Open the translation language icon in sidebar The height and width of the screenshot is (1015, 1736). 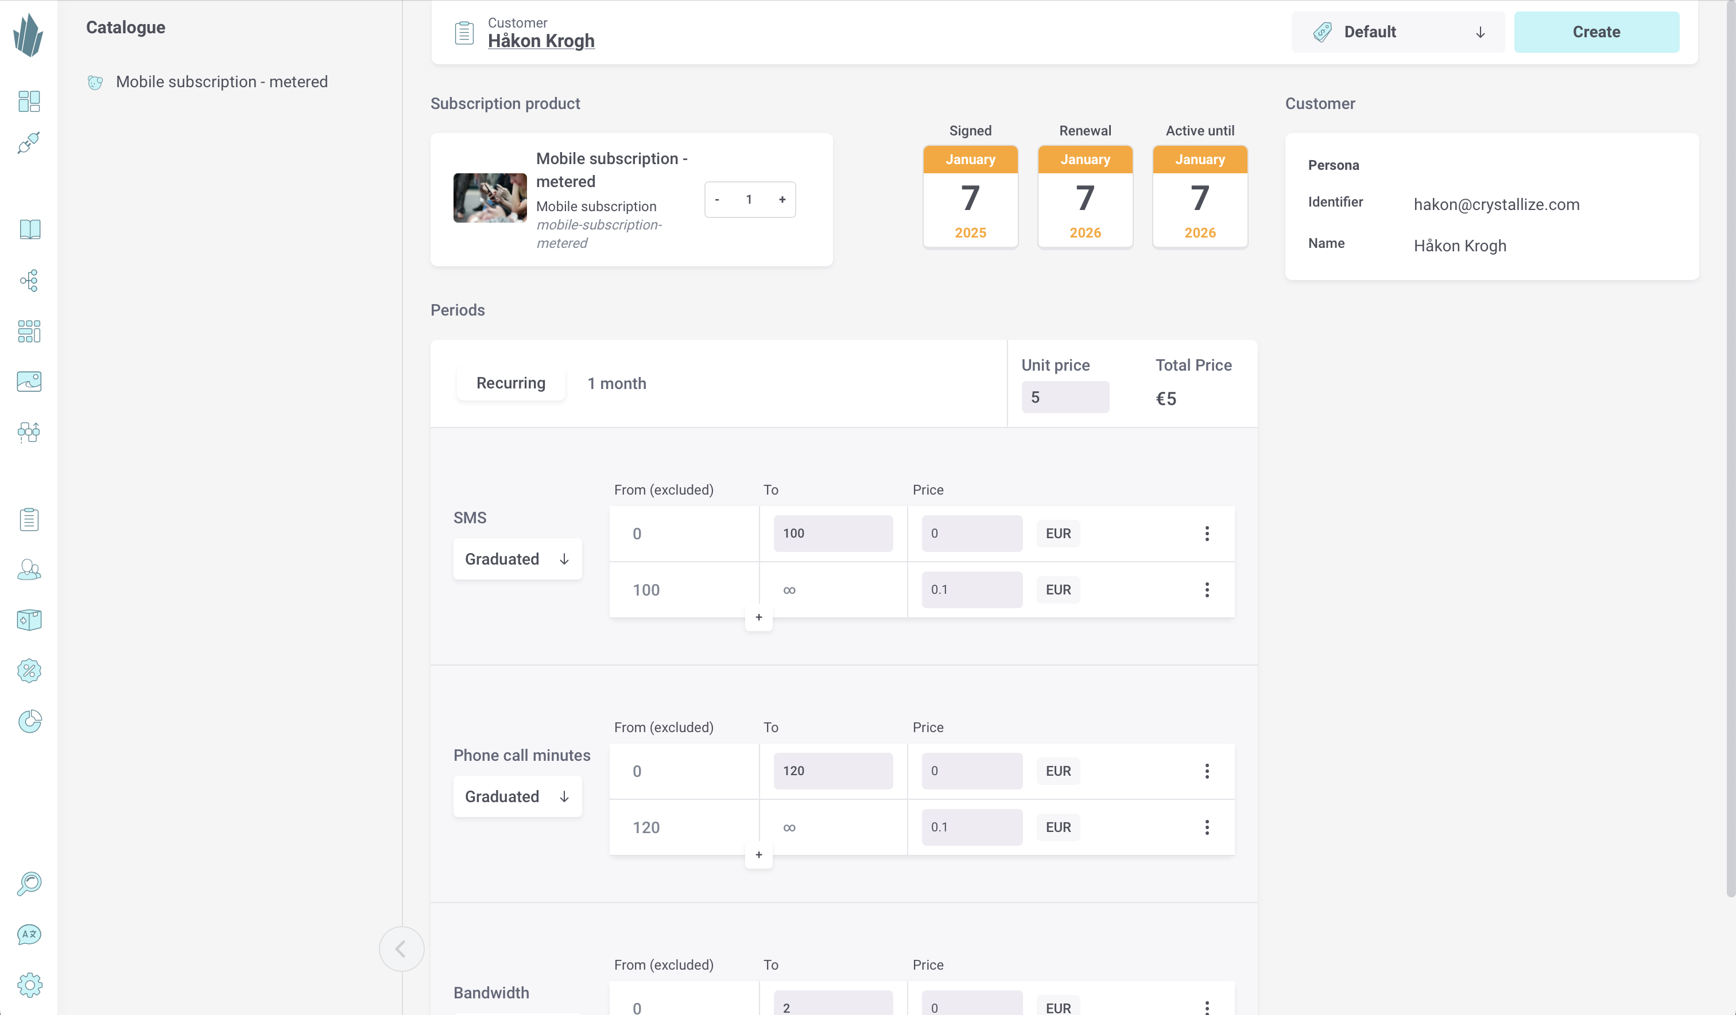click(29, 935)
